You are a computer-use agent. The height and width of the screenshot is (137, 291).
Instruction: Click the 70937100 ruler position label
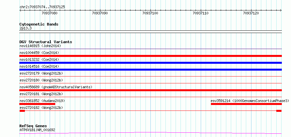coord(150,13)
